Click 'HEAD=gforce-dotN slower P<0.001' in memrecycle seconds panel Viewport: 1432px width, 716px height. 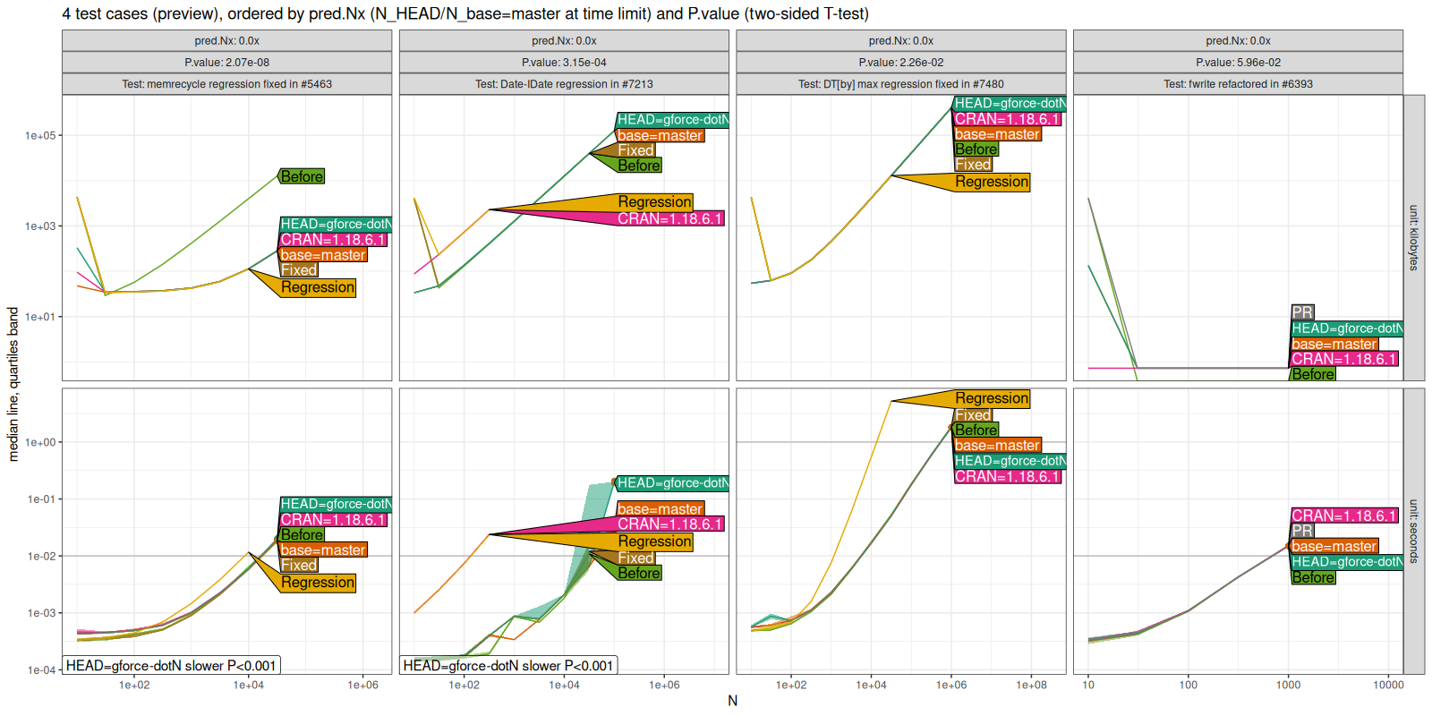point(171,665)
